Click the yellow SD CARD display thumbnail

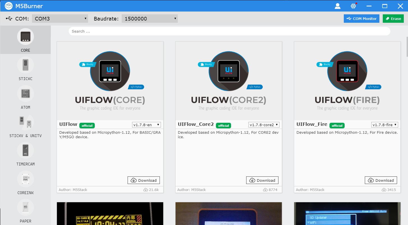(x=110, y=213)
